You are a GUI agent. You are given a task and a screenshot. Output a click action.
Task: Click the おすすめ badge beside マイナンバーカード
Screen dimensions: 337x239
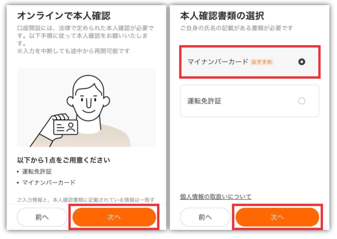pyautogui.click(x=262, y=62)
